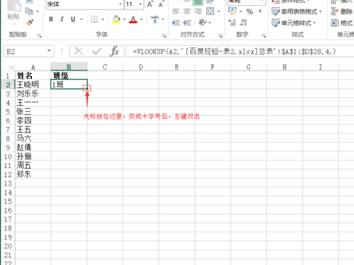Center text horizontally

coord(187,11)
